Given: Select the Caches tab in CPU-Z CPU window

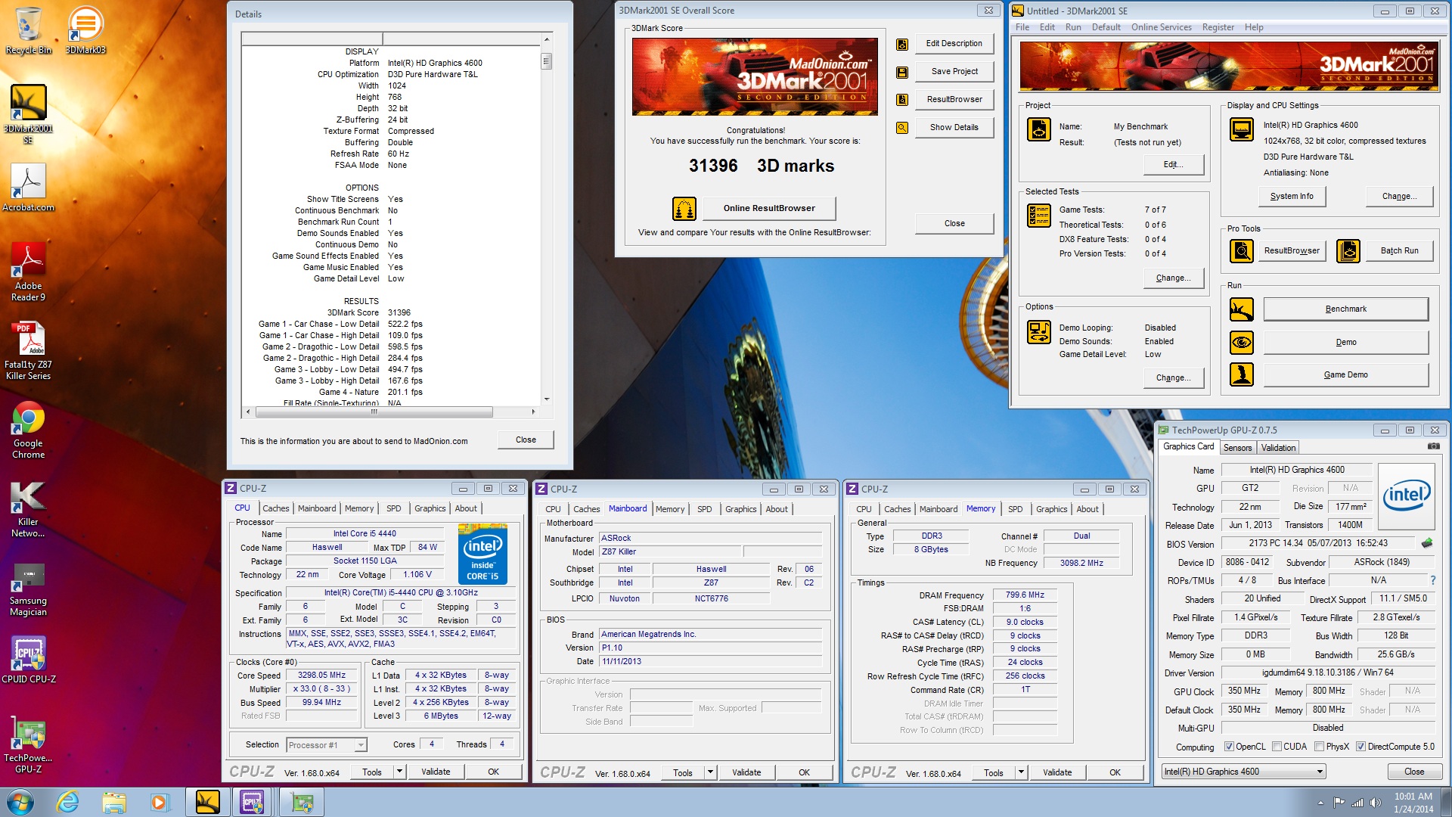Looking at the screenshot, I should tap(275, 508).
